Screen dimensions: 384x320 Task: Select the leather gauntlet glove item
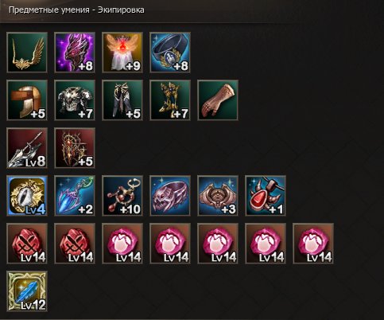point(218,100)
